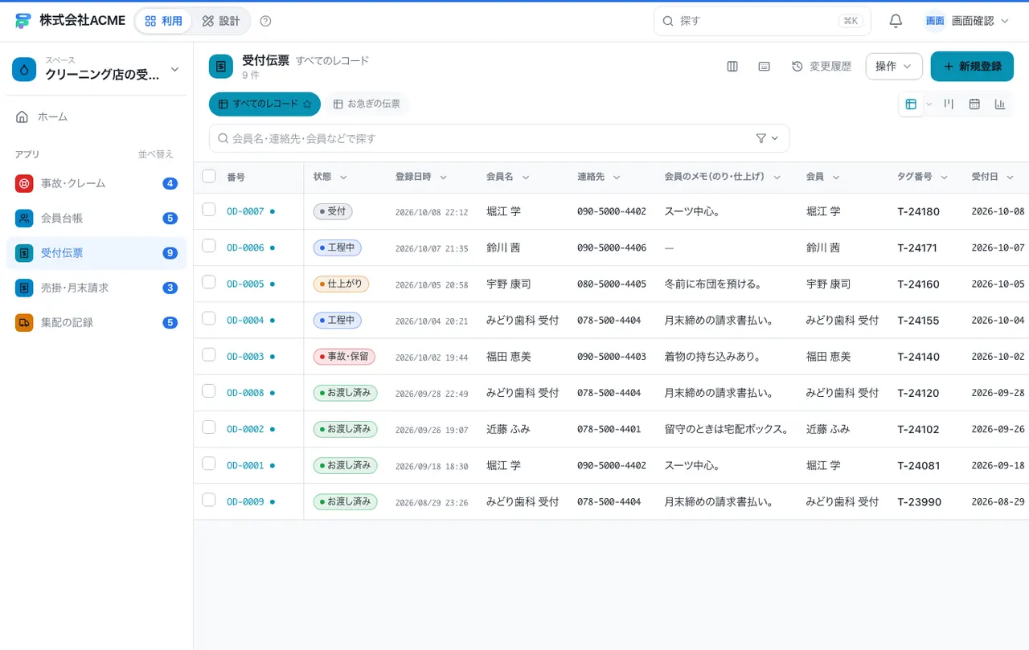Click the 並べ替え link in sidebar

[155, 154]
